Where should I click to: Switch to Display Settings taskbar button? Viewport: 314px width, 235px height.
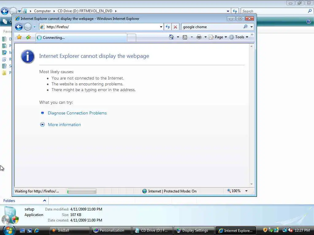tap(194, 230)
